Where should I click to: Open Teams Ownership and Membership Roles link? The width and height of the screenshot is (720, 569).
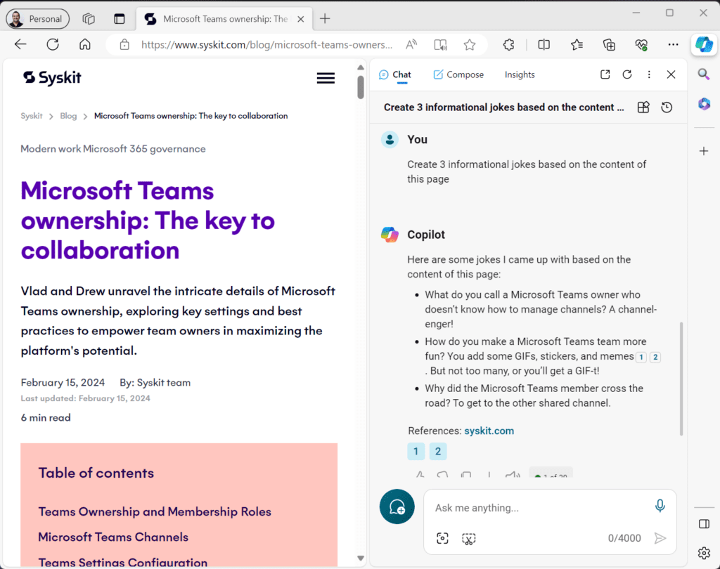(x=155, y=511)
